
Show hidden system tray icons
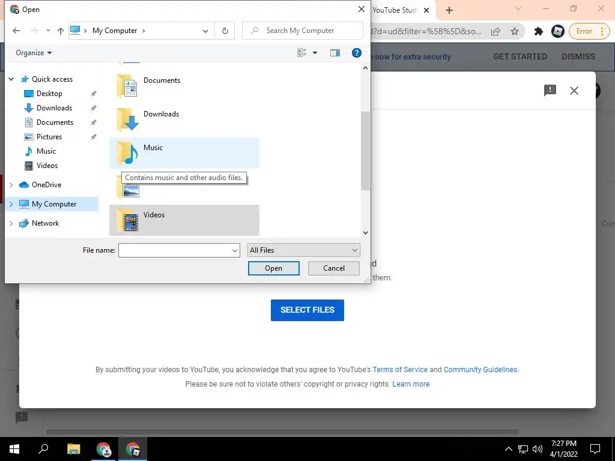pos(508,449)
